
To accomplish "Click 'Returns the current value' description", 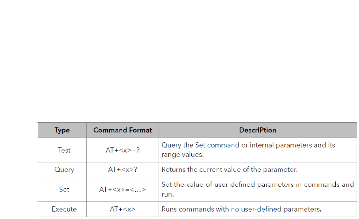I will (230, 169).
